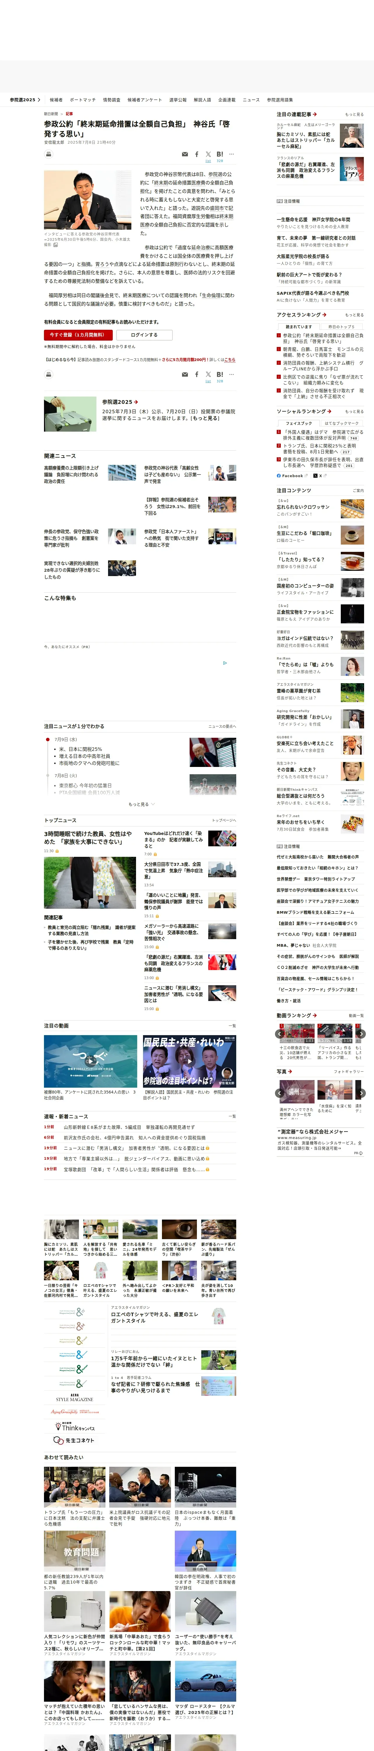Open 朝日新聞 breadcrumb link
The width and height of the screenshot is (374, 1751).
51,114
